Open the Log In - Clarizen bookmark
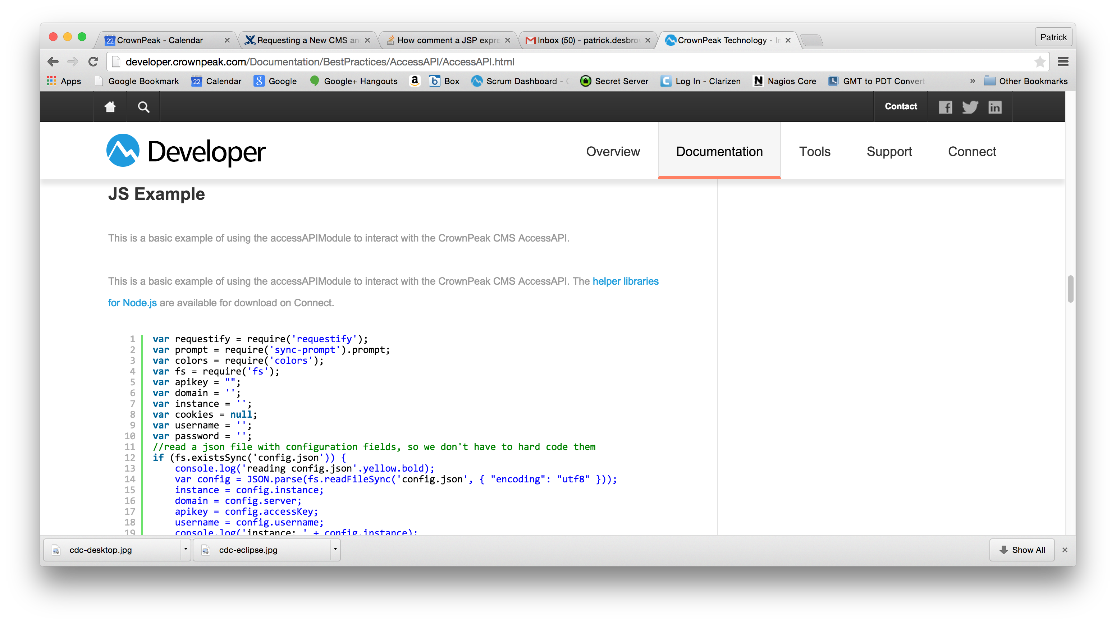1116x624 pixels. point(700,81)
